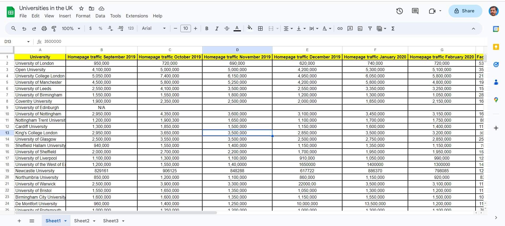Open Google Sheets home
This screenshot has height=226, width=505.
point(11,12)
